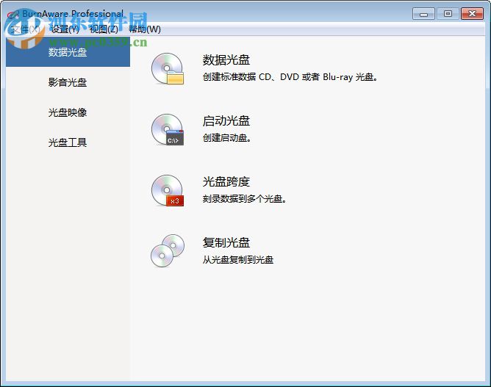This screenshot has height=387, width=491.
Task: Switch to the 光盘映像 sidebar category
Action: (x=68, y=112)
